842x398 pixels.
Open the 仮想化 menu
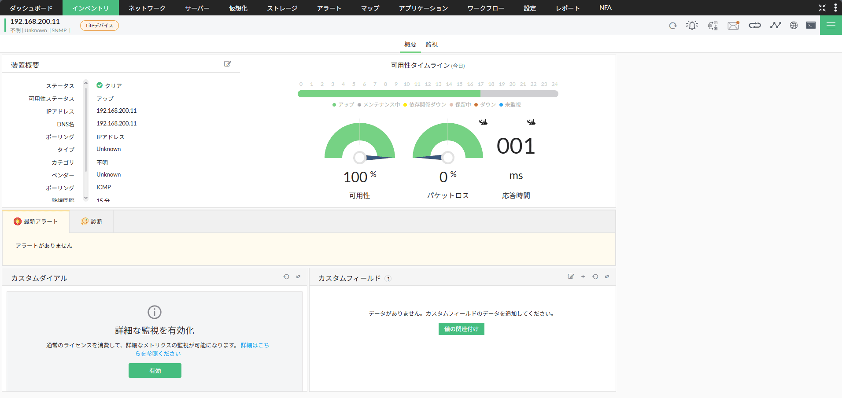pyautogui.click(x=238, y=8)
